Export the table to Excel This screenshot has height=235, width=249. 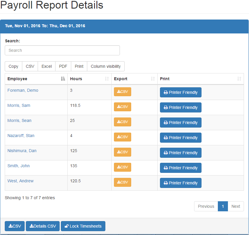(x=47, y=66)
